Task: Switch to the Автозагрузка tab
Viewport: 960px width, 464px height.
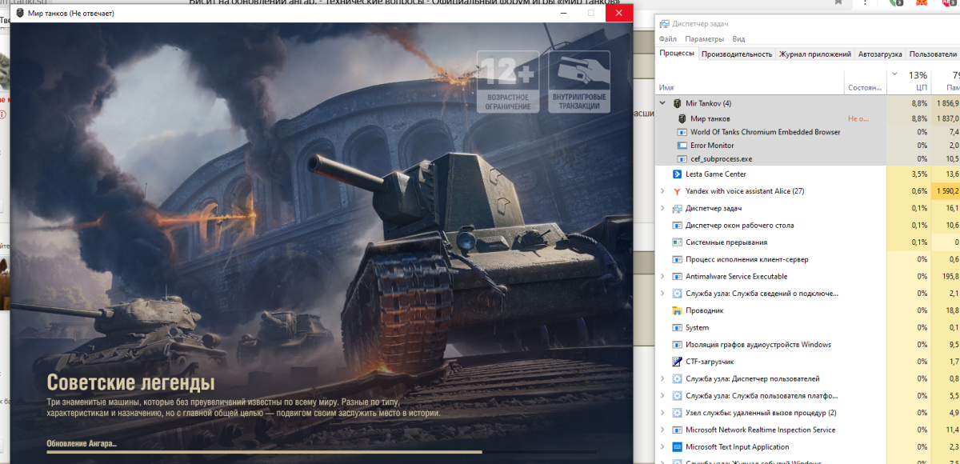Action: [879, 54]
